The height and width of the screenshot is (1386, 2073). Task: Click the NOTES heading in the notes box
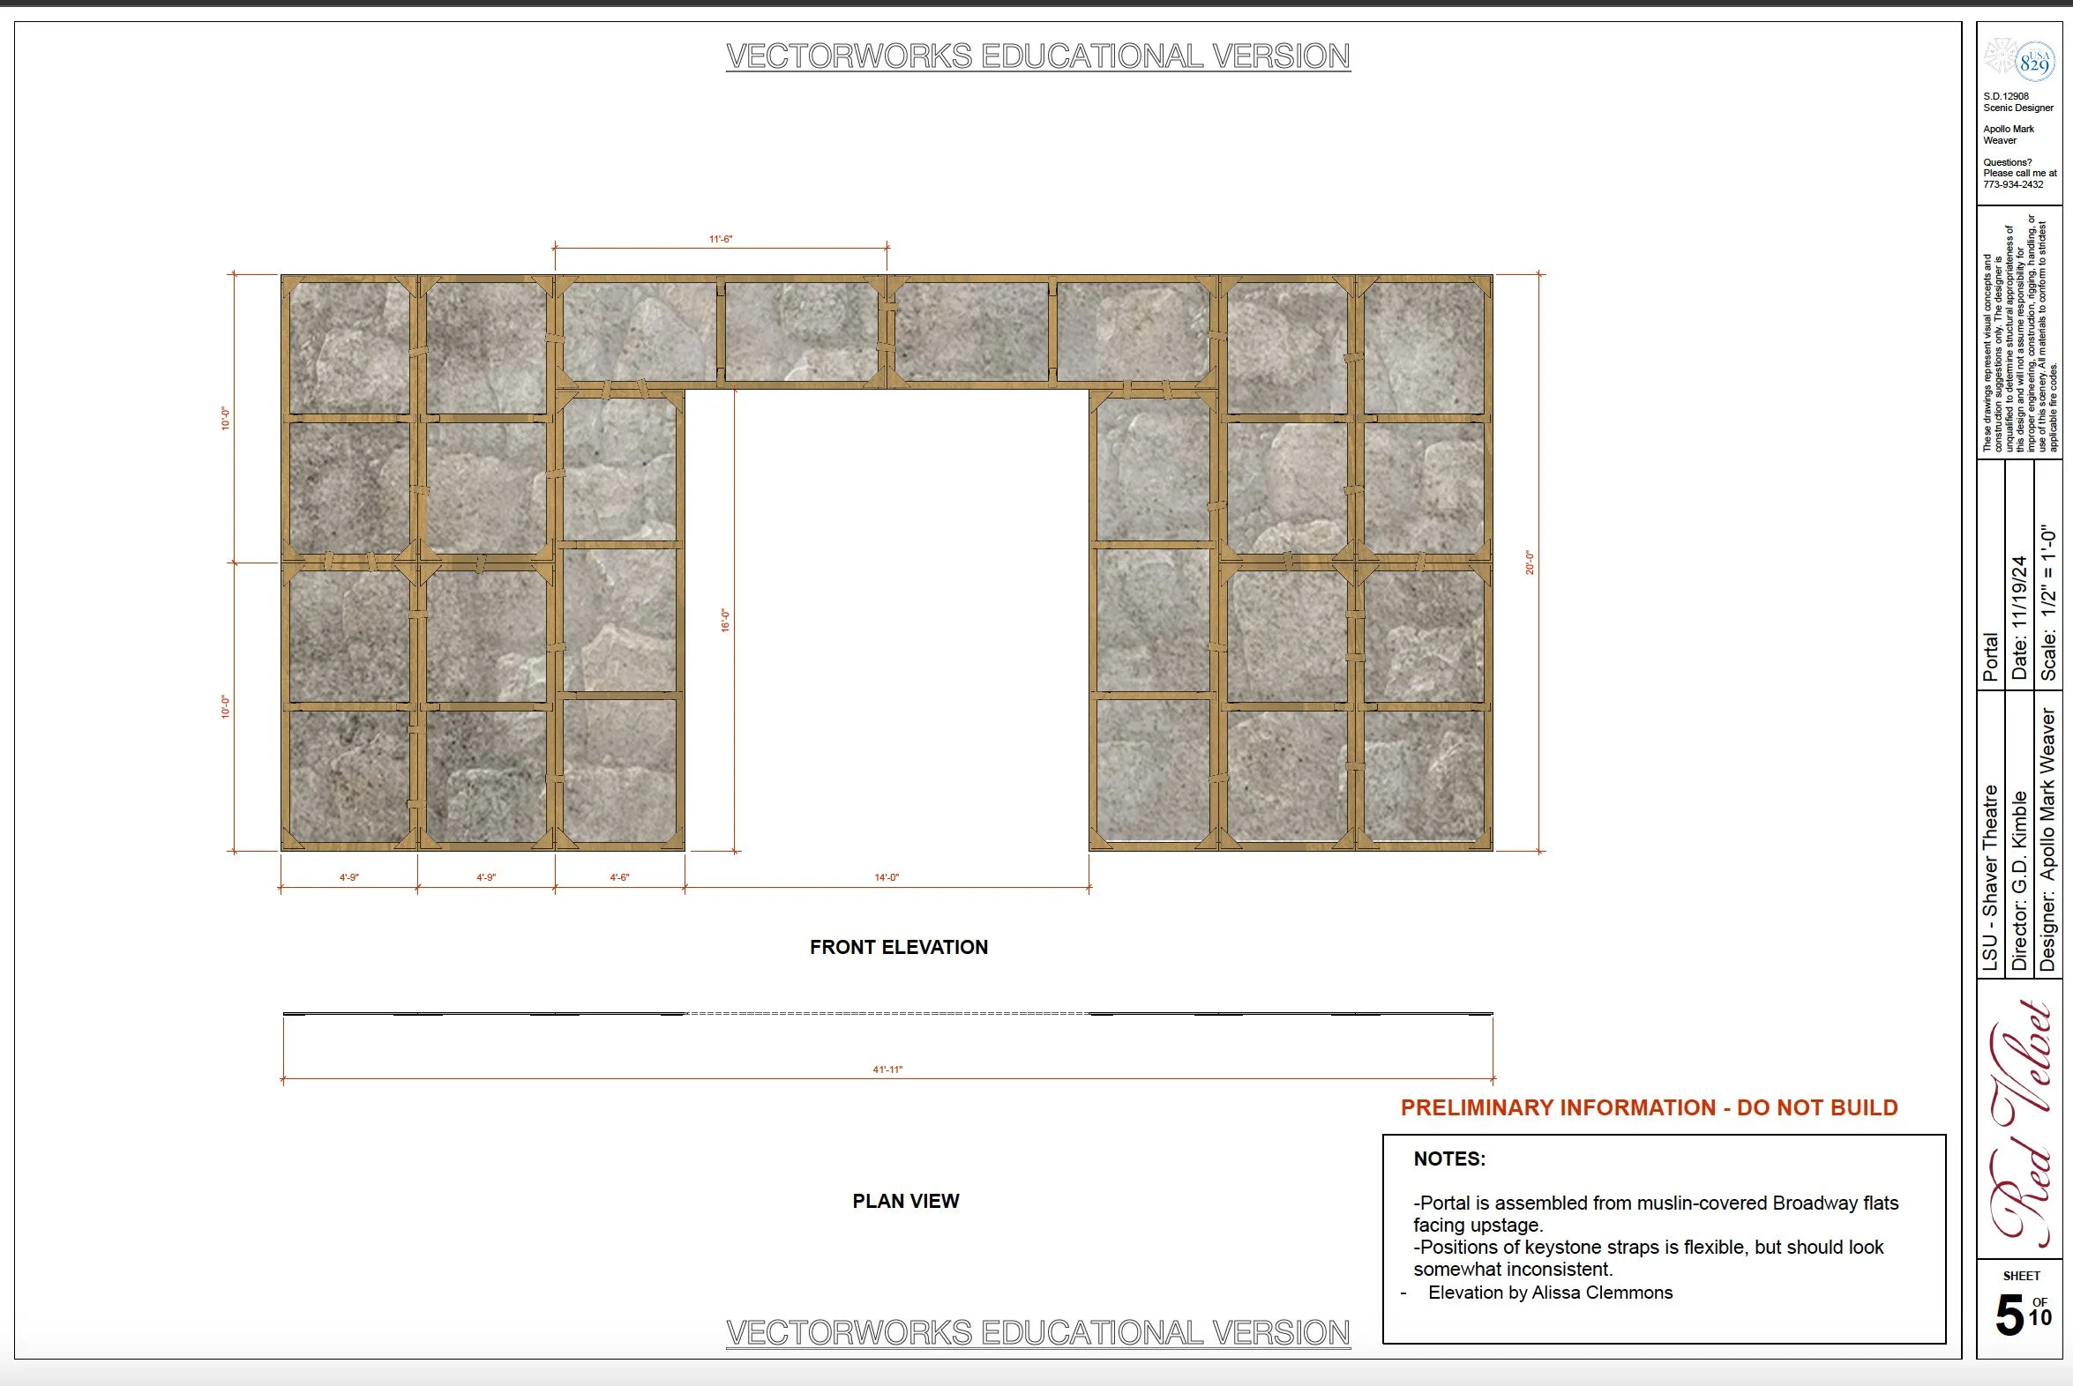pyautogui.click(x=1448, y=1159)
